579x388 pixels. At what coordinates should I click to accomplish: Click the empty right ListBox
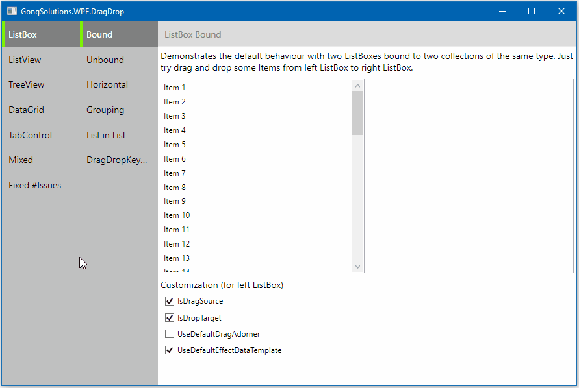471,175
